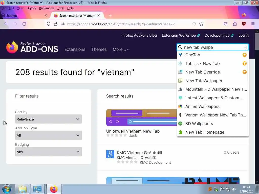Image resolution: width=259 pixels, height=194 pixels.
Task: Select the New Tab Override suggestion
Action: coord(212,72)
